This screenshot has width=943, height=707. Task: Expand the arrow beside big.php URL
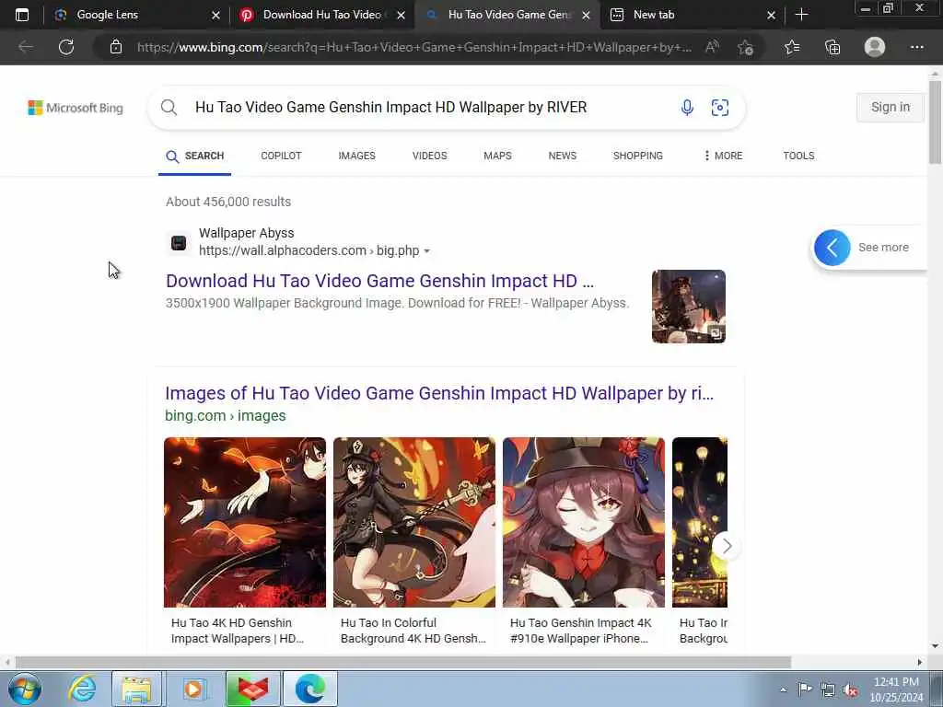click(x=426, y=250)
